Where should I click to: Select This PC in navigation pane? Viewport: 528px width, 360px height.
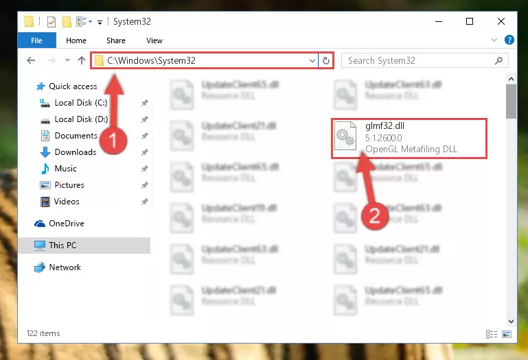click(84, 245)
